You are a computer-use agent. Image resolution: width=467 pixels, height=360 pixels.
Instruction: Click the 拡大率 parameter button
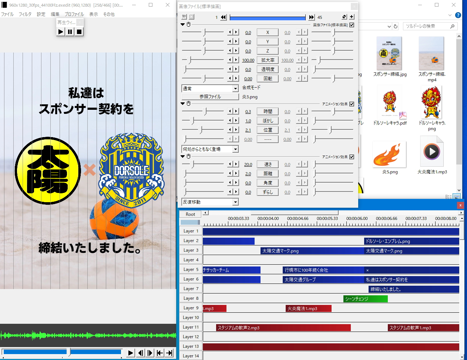pyautogui.click(x=268, y=60)
